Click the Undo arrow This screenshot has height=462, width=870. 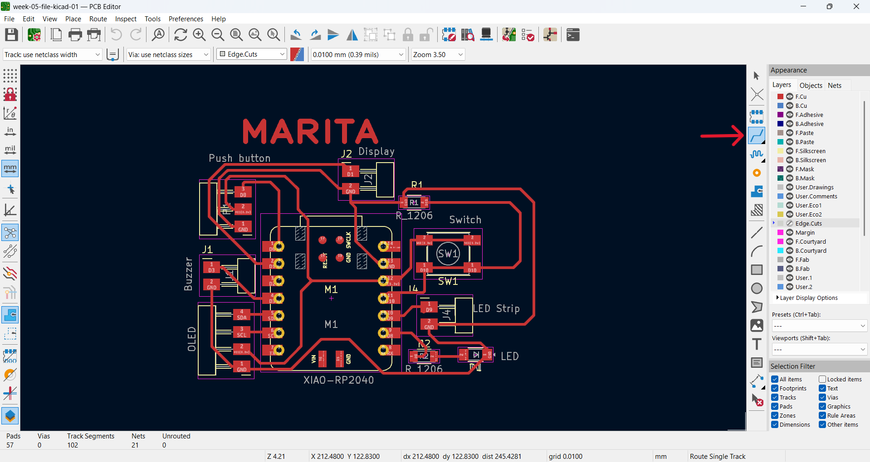[116, 35]
